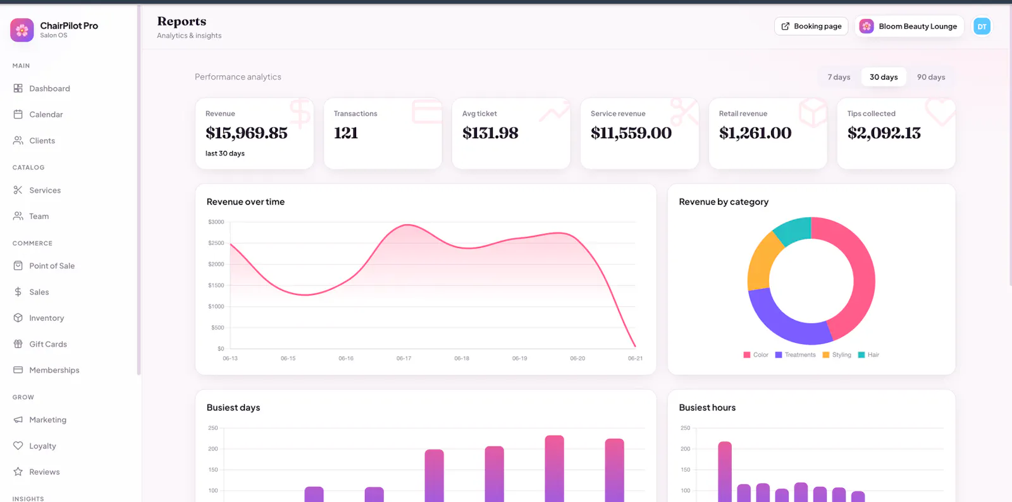Click the Memberships card icon
The image size is (1012, 502).
(18, 370)
